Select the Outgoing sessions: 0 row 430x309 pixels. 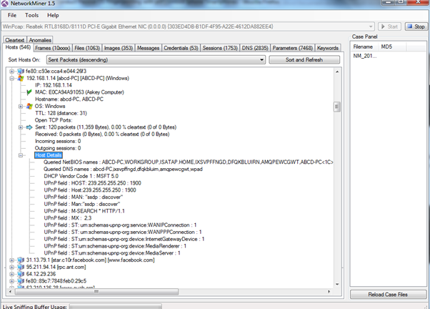coord(58,148)
